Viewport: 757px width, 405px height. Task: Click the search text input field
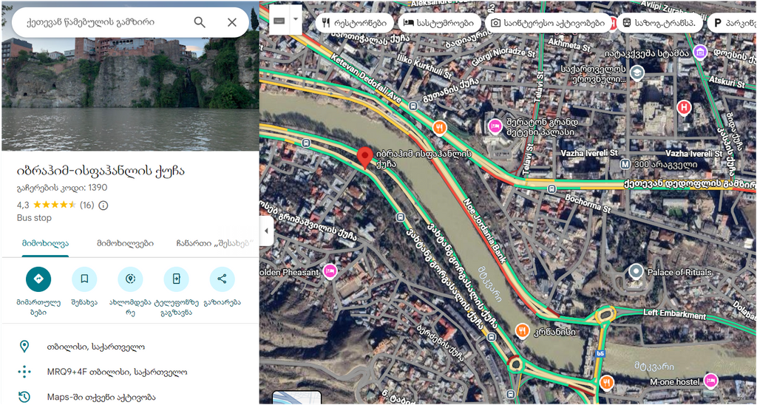tap(101, 22)
